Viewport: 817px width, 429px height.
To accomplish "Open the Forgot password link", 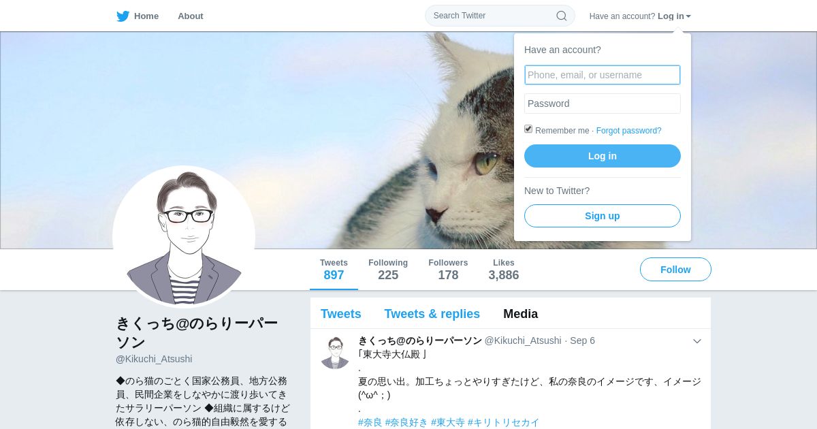I will click(x=629, y=131).
